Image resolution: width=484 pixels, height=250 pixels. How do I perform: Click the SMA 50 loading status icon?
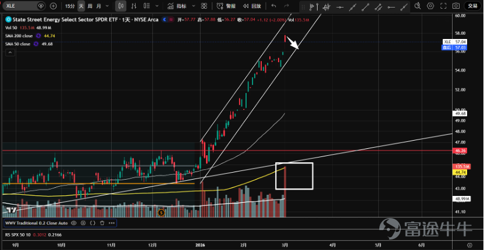(36, 44)
